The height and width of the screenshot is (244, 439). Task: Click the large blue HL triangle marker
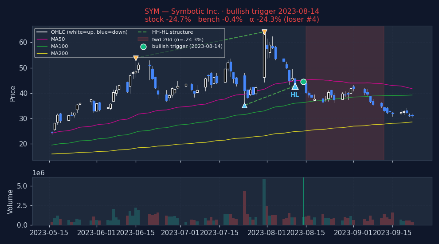[x=295, y=87]
